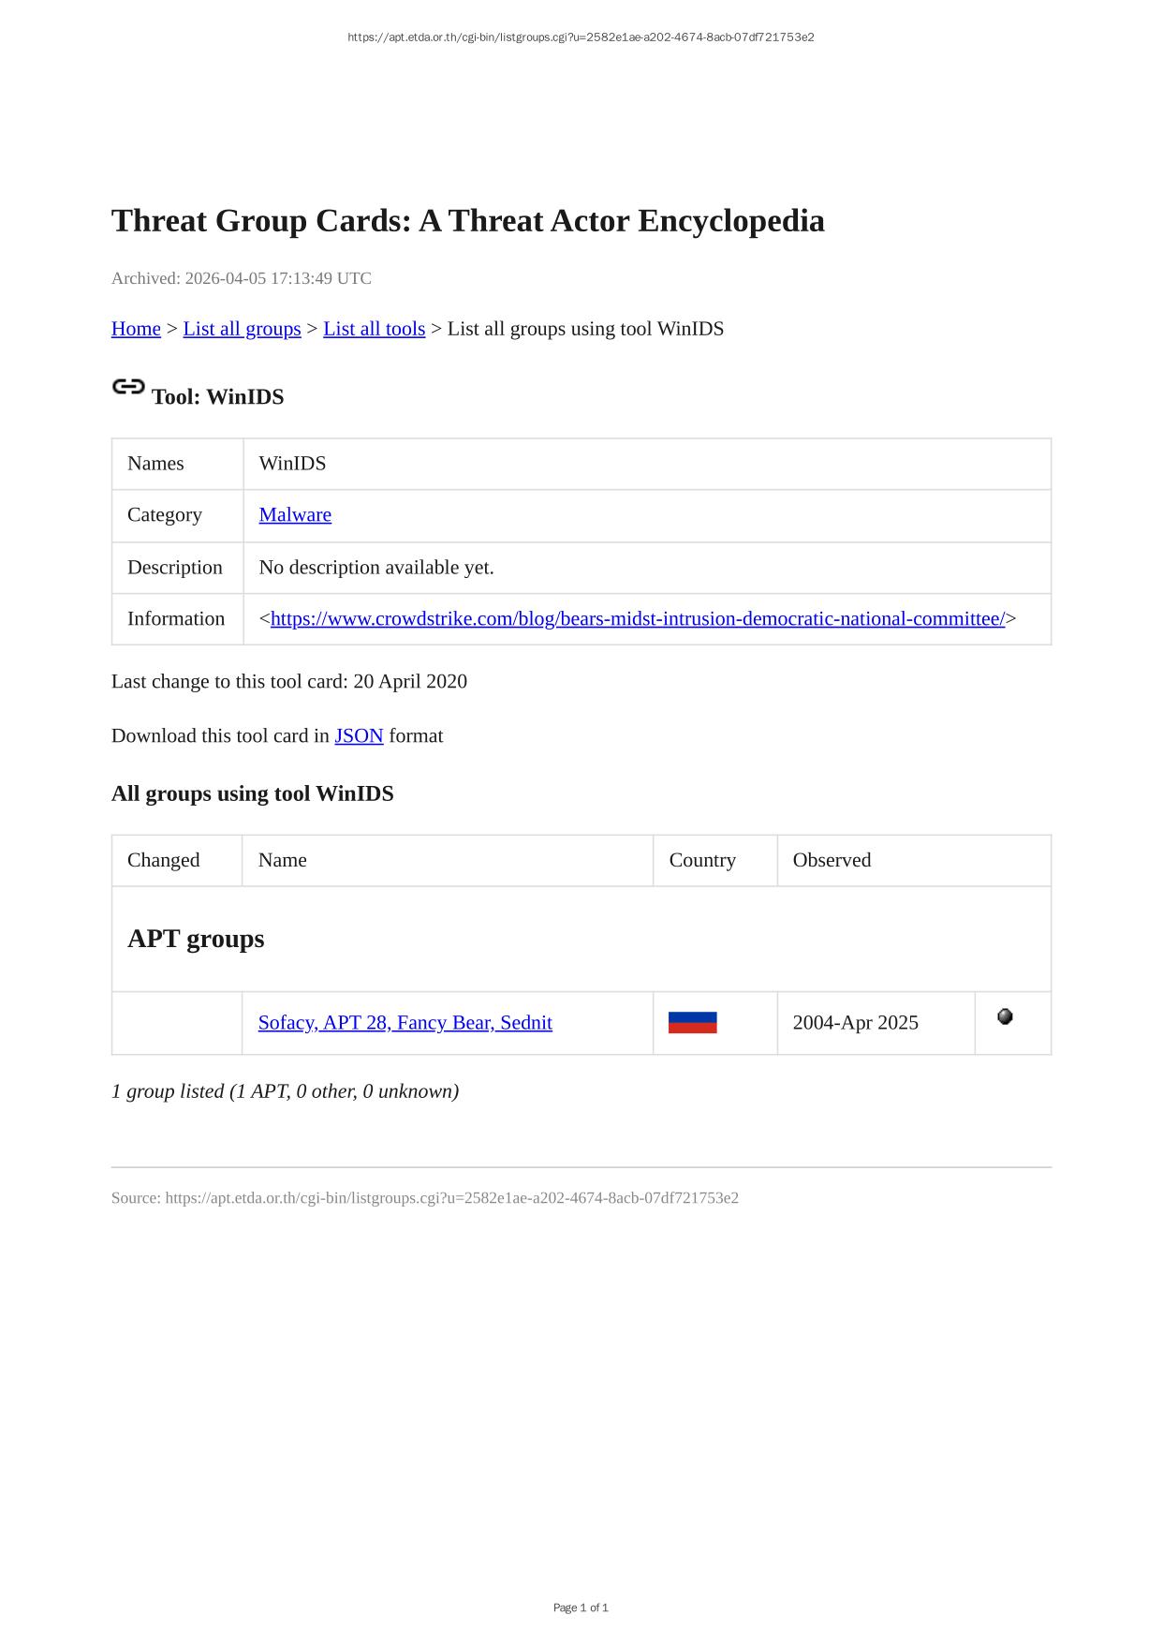The height and width of the screenshot is (1645, 1163).
Task: Click the Changed column header
Action: (x=163, y=860)
